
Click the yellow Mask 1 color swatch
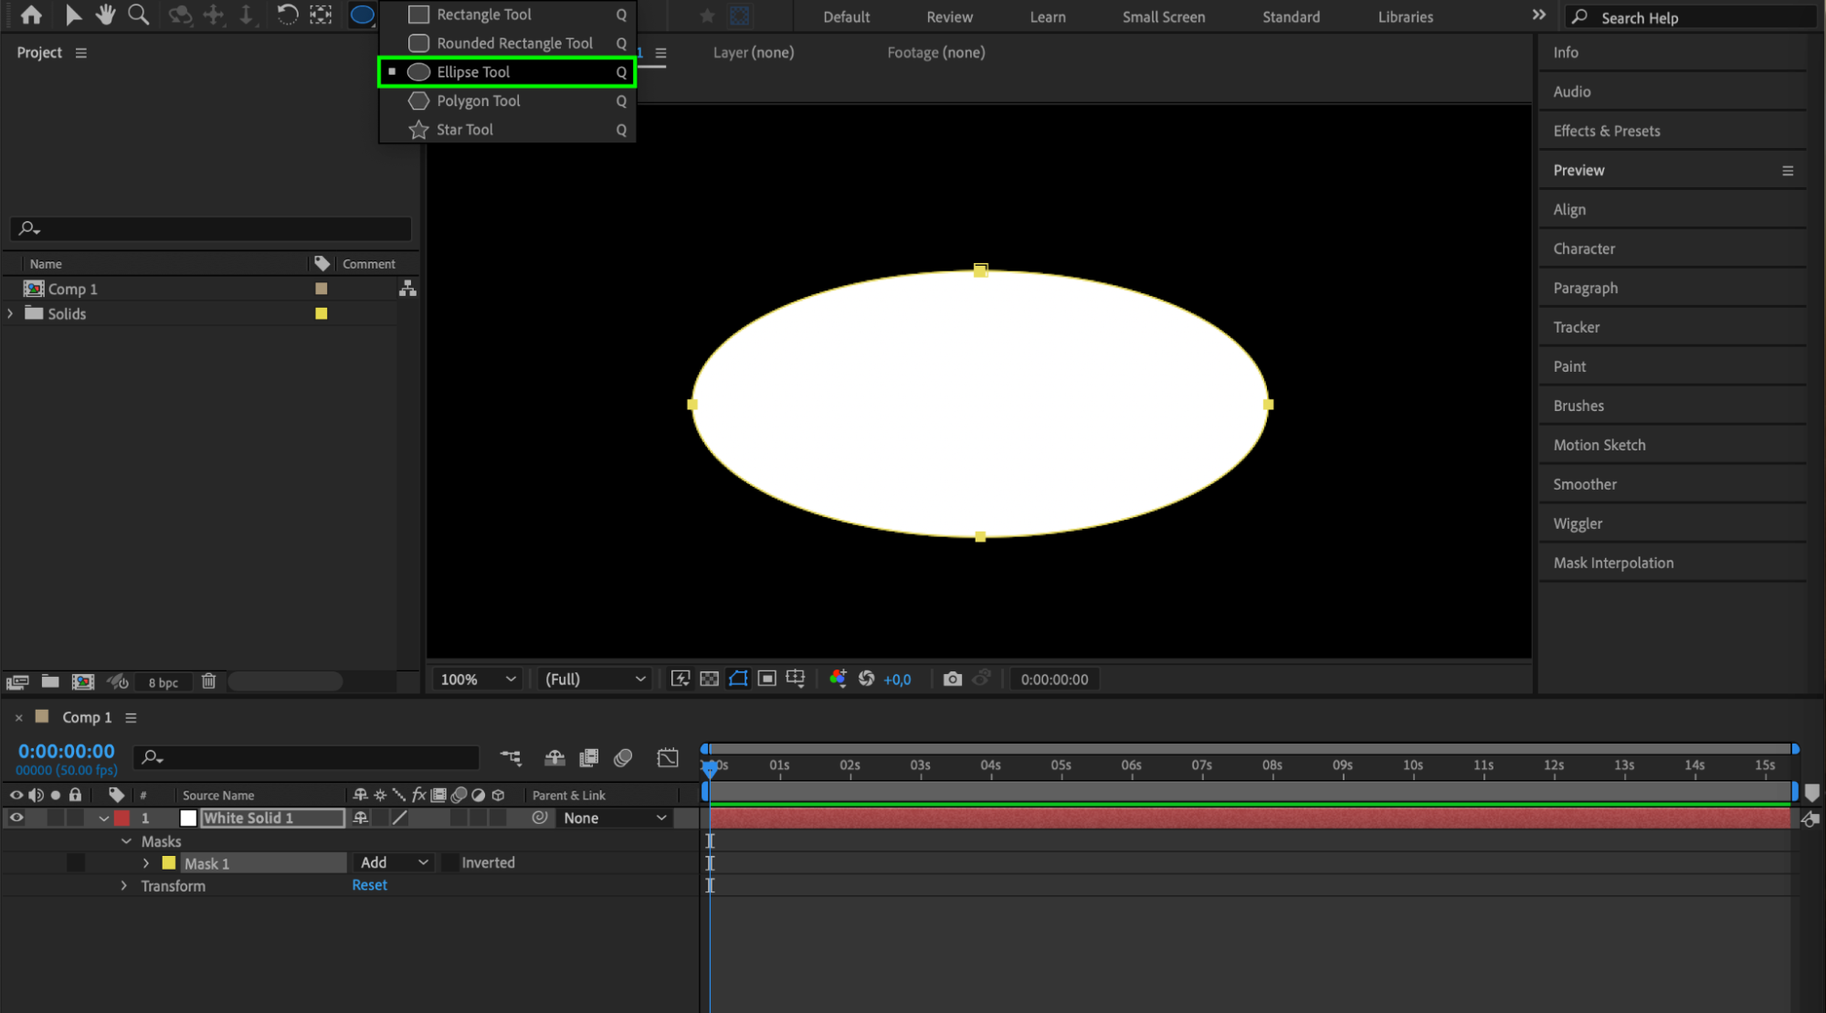point(169,862)
